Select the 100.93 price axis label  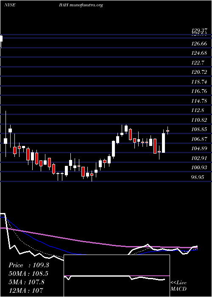tap(199, 168)
